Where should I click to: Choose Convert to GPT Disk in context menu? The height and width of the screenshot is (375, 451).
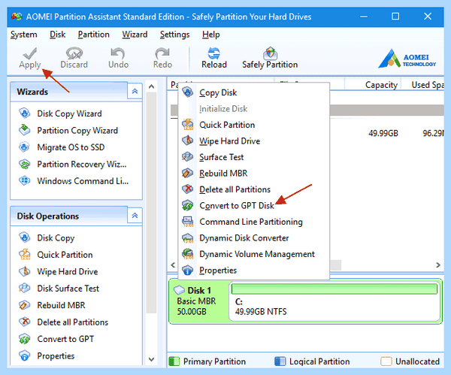tap(254, 205)
